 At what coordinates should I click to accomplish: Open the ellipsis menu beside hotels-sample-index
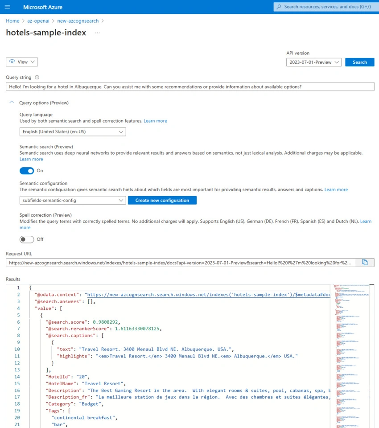coord(98,33)
